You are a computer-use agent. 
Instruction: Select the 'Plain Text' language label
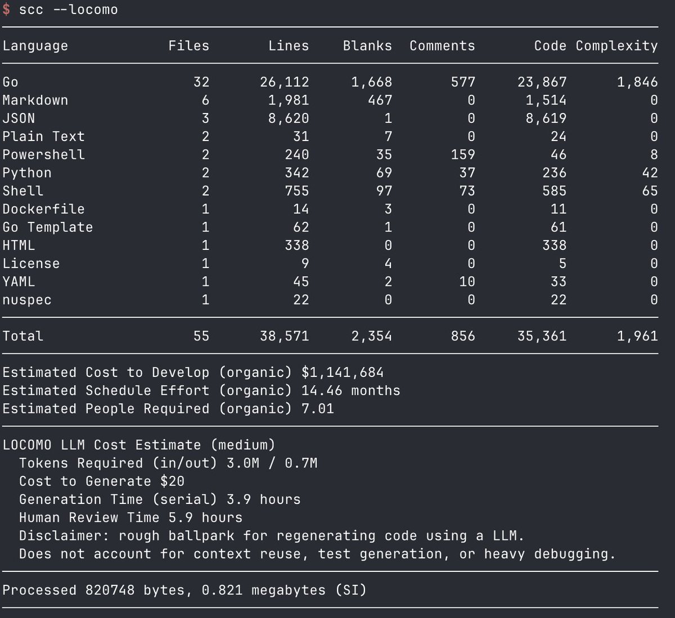tap(43, 137)
